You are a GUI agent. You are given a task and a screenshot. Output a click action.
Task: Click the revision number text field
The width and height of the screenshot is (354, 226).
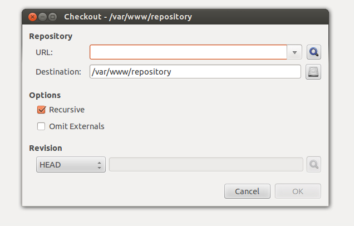pyautogui.click(x=206, y=165)
